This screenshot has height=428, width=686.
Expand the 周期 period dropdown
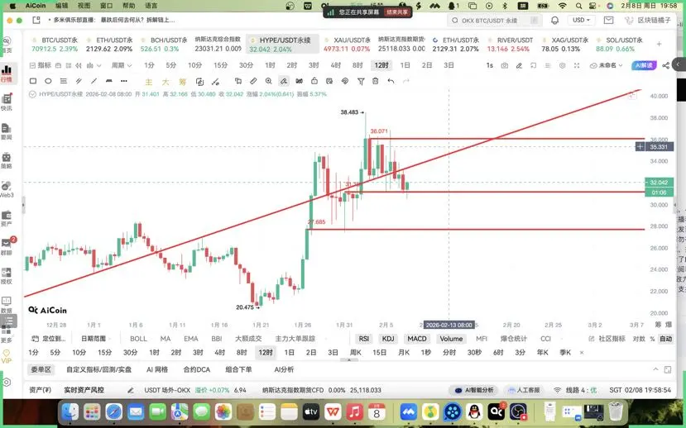click(121, 65)
